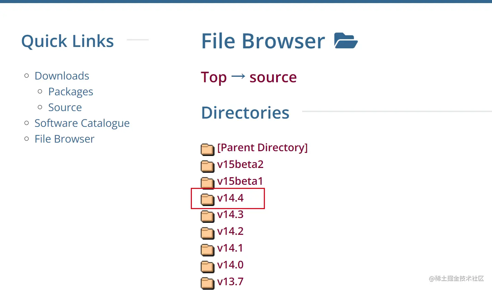Open the v13.7 directory link
Viewport: 492px width, 290px height.
click(x=230, y=281)
